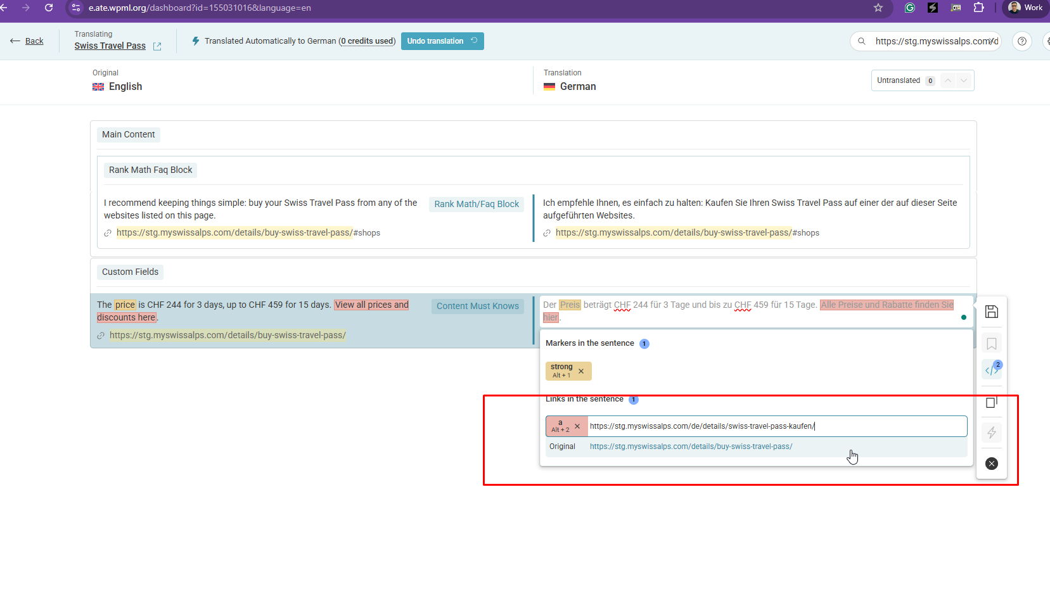The image size is (1050, 589).
Task: Click the search magnifier icon
Action: click(x=862, y=41)
